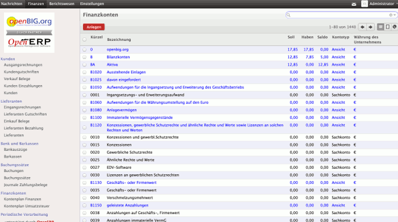Switch to list view
Image resolution: width=398 pixels, height=222 pixels.
pos(380,27)
